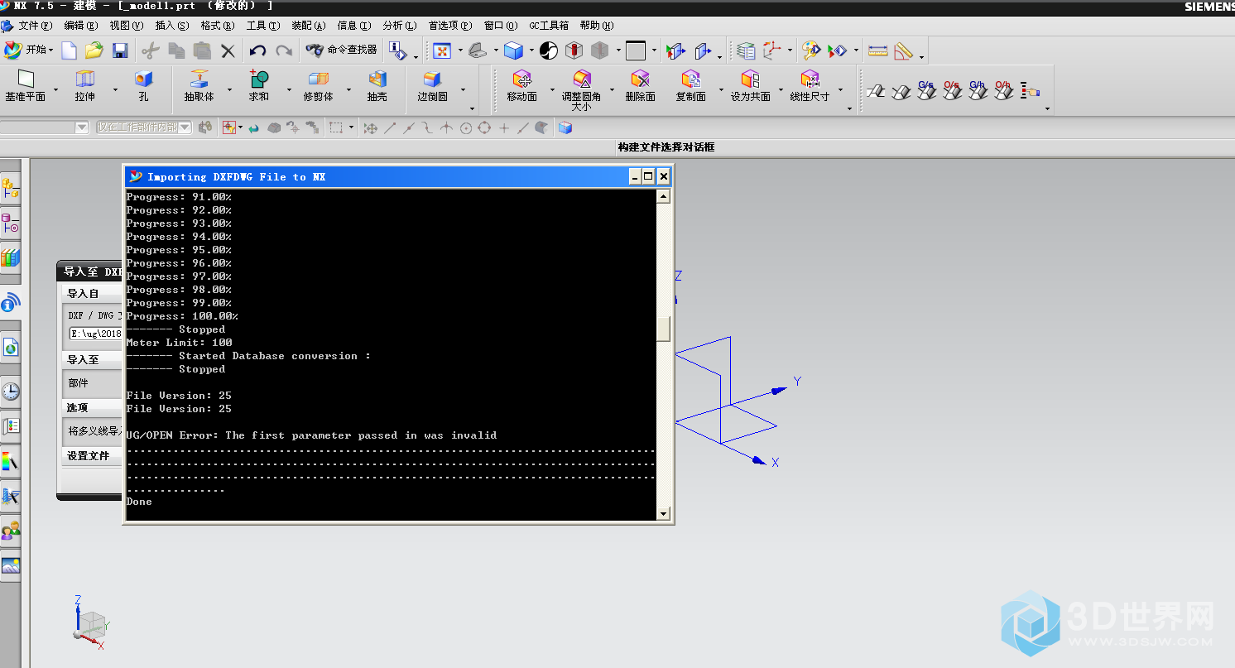This screenshot has width=1235, height=668.
Task: Click the 基准平面 datum plane tool
Action: pyautogui.click(x=26, y=86)
